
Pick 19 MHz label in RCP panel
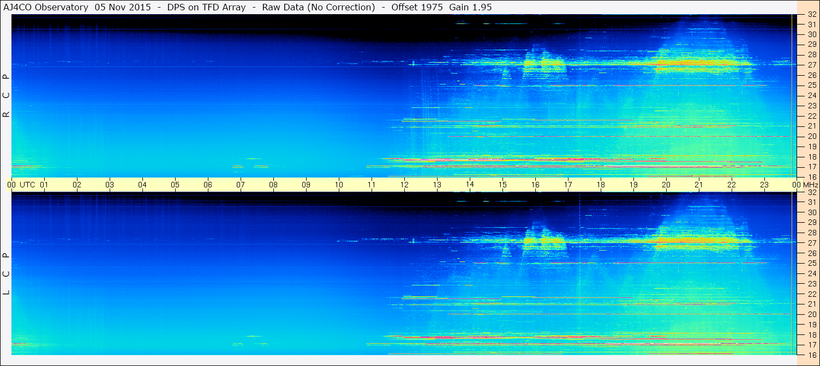[812, 147]
